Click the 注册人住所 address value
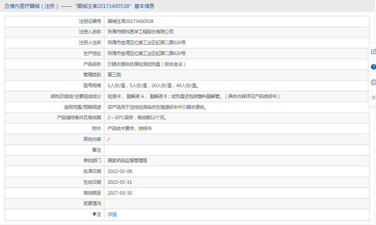Image resolution: width=376 pixels, height=225 pixels. coord(146,42)
